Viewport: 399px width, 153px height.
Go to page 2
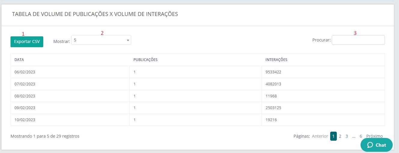click(x=340, y=136)
